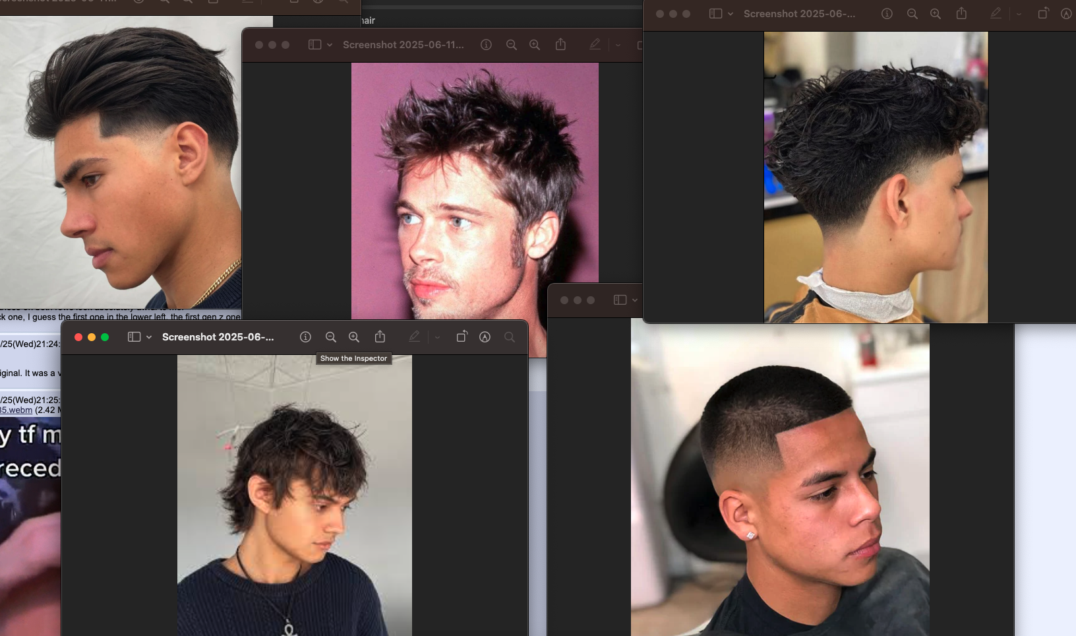This screenshot has height=636, width=1076.
Task: Zoom out in front mullet photo window
Action: pos(331,337)
